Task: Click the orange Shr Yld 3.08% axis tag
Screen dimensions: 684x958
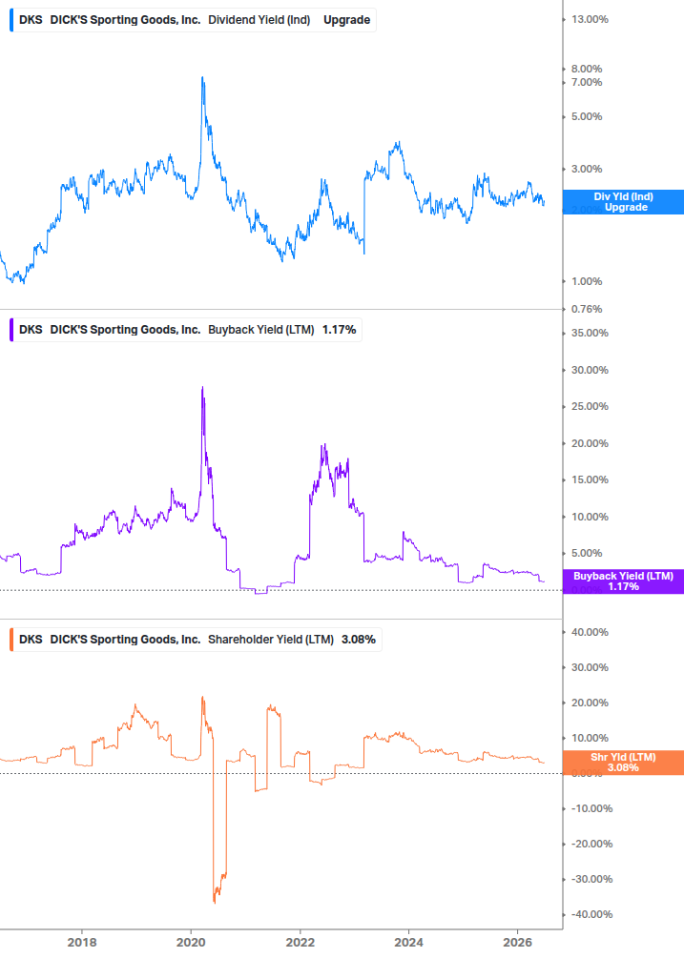Action: click(623, 763)
